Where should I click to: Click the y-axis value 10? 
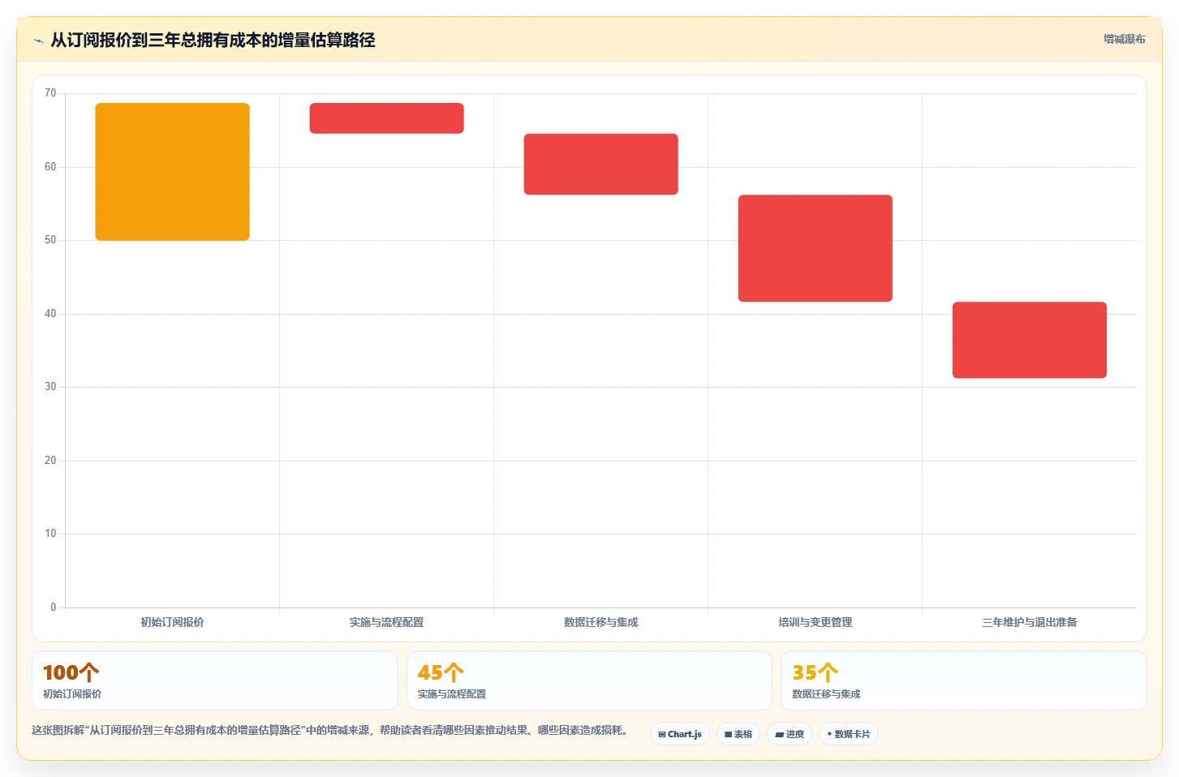50,534
